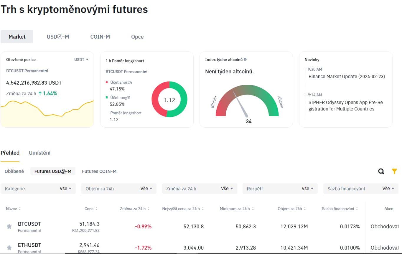The width and height of the screenshot is (402, 254).
Task: Click info icon next to Index týdne altcoinů
Action: pos(245,60)
